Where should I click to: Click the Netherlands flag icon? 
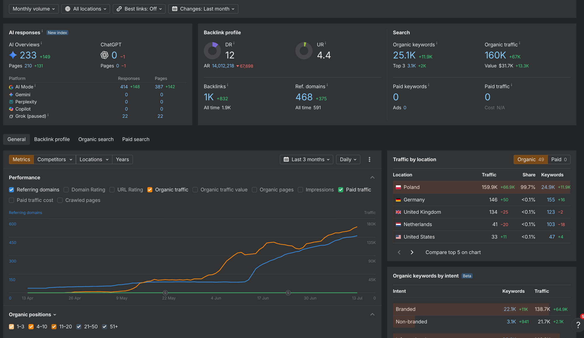[x=398, y=224]
